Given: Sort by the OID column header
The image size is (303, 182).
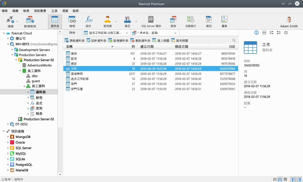Looking at the screenshot, I should click(x=223, y=47).
